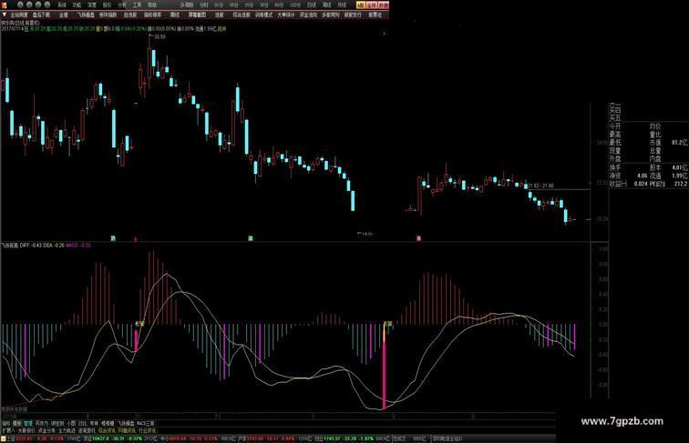Viewport: 689px width, 443px height.
Task: Click the highlighted 管理 tab
Action: (x=27, y=424)
